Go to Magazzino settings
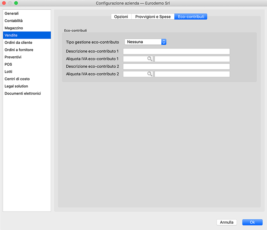This screenshot has width=267, height=230. tap(14, 28)
